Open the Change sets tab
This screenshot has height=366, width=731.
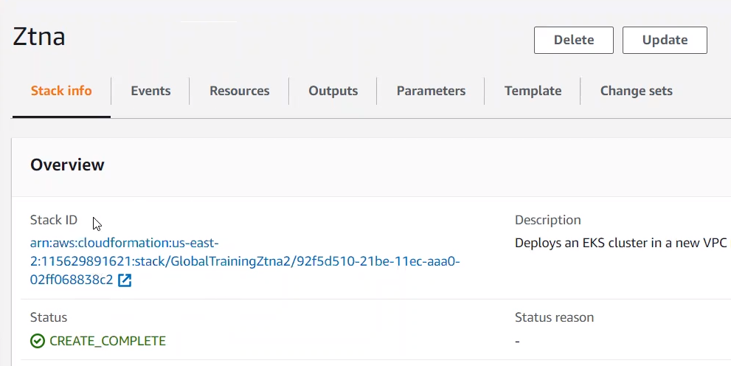pos(636,91)
